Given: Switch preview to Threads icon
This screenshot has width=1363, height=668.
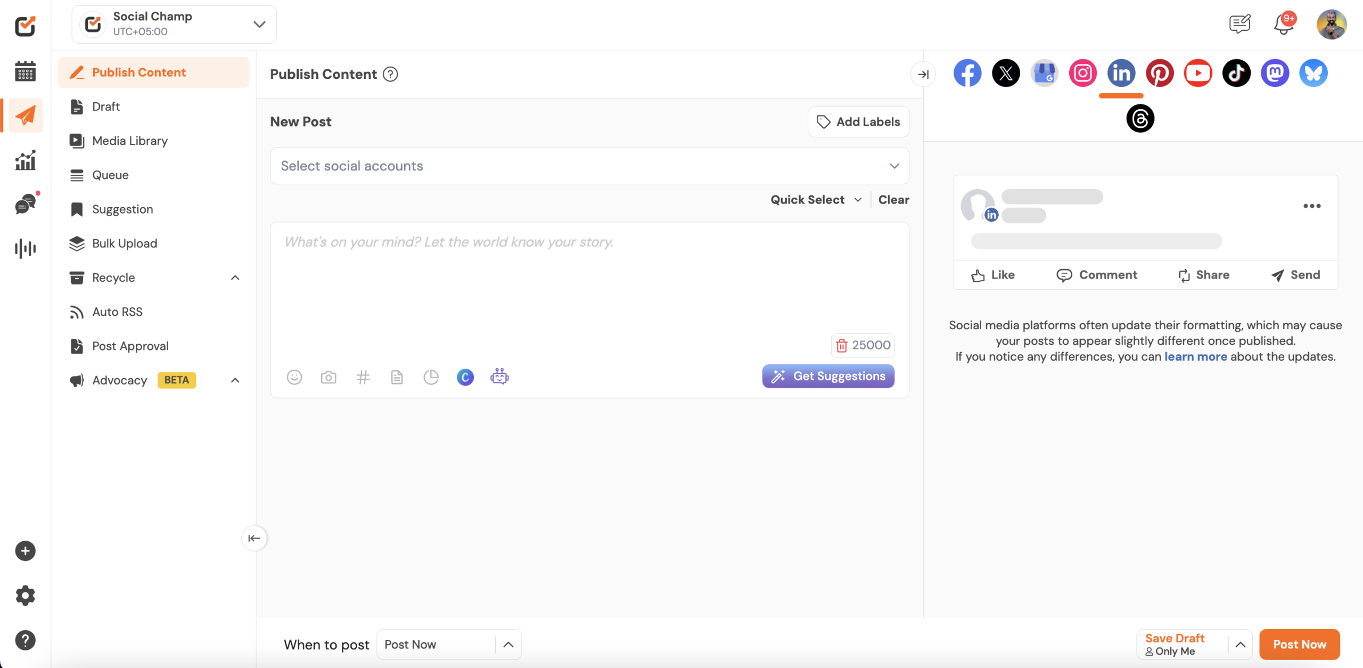Looking at the screenshot, I should (x=1140, y=118).
